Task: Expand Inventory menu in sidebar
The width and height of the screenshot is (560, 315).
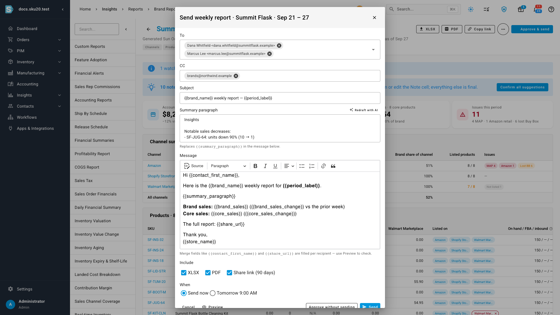Action: [35, 62]
